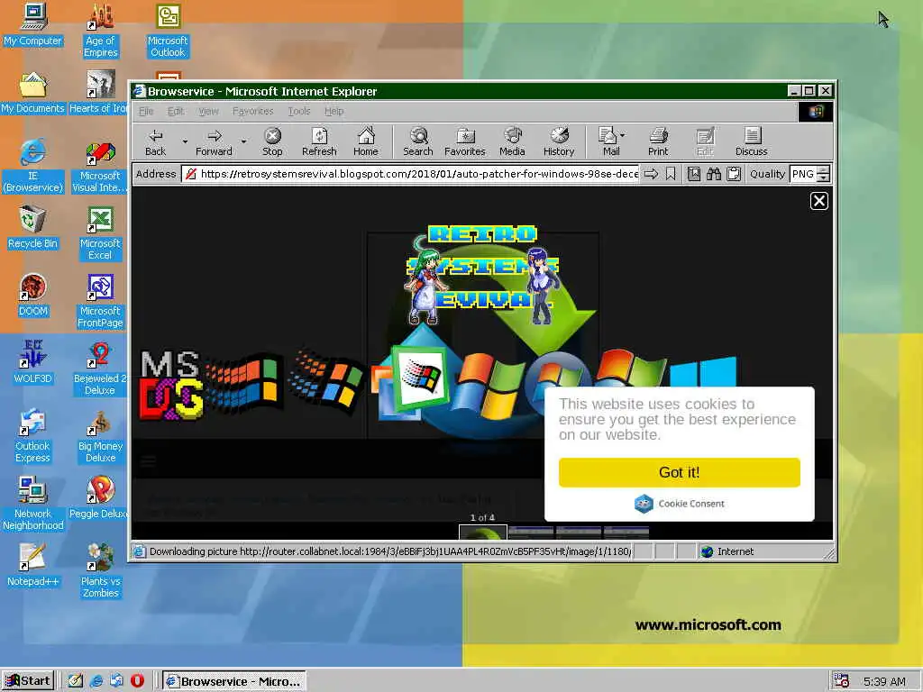Open the Favorites menu
Screen dimensions: 923x692
[252, 111]
